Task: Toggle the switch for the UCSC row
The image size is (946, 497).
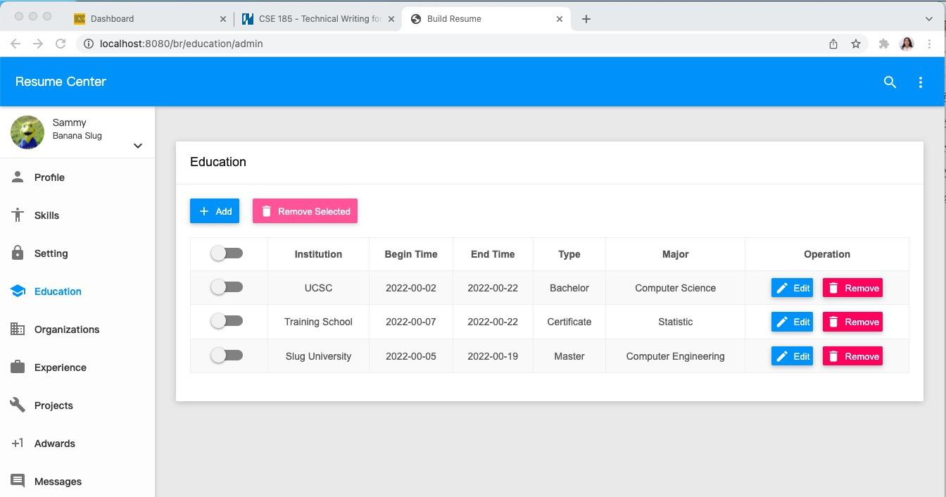Action: [x=227, y=287]
